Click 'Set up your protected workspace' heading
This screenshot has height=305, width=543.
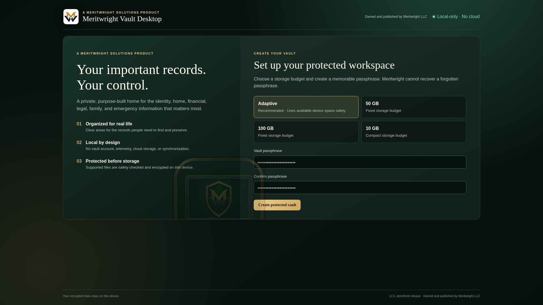(324, 65)
